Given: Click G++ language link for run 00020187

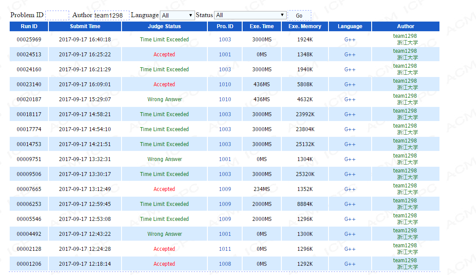Looking at the screenshot, I should 350,99.
